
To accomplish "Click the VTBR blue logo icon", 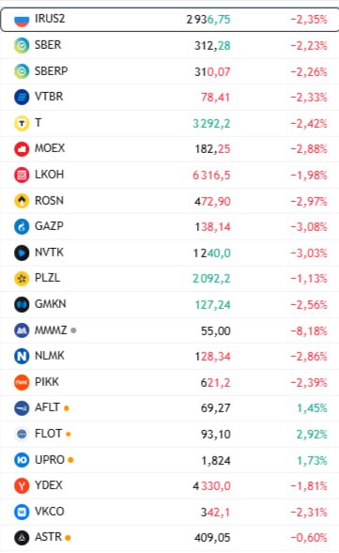I will (22, 97).
